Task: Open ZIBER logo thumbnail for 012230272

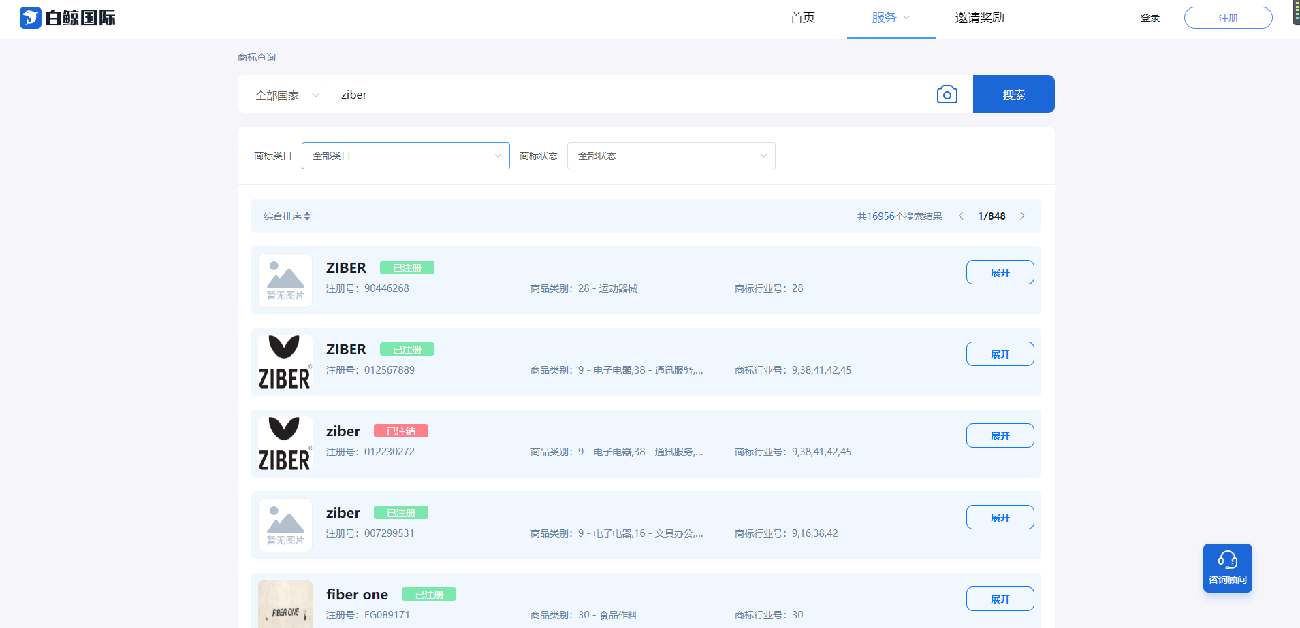Action: 285,444
